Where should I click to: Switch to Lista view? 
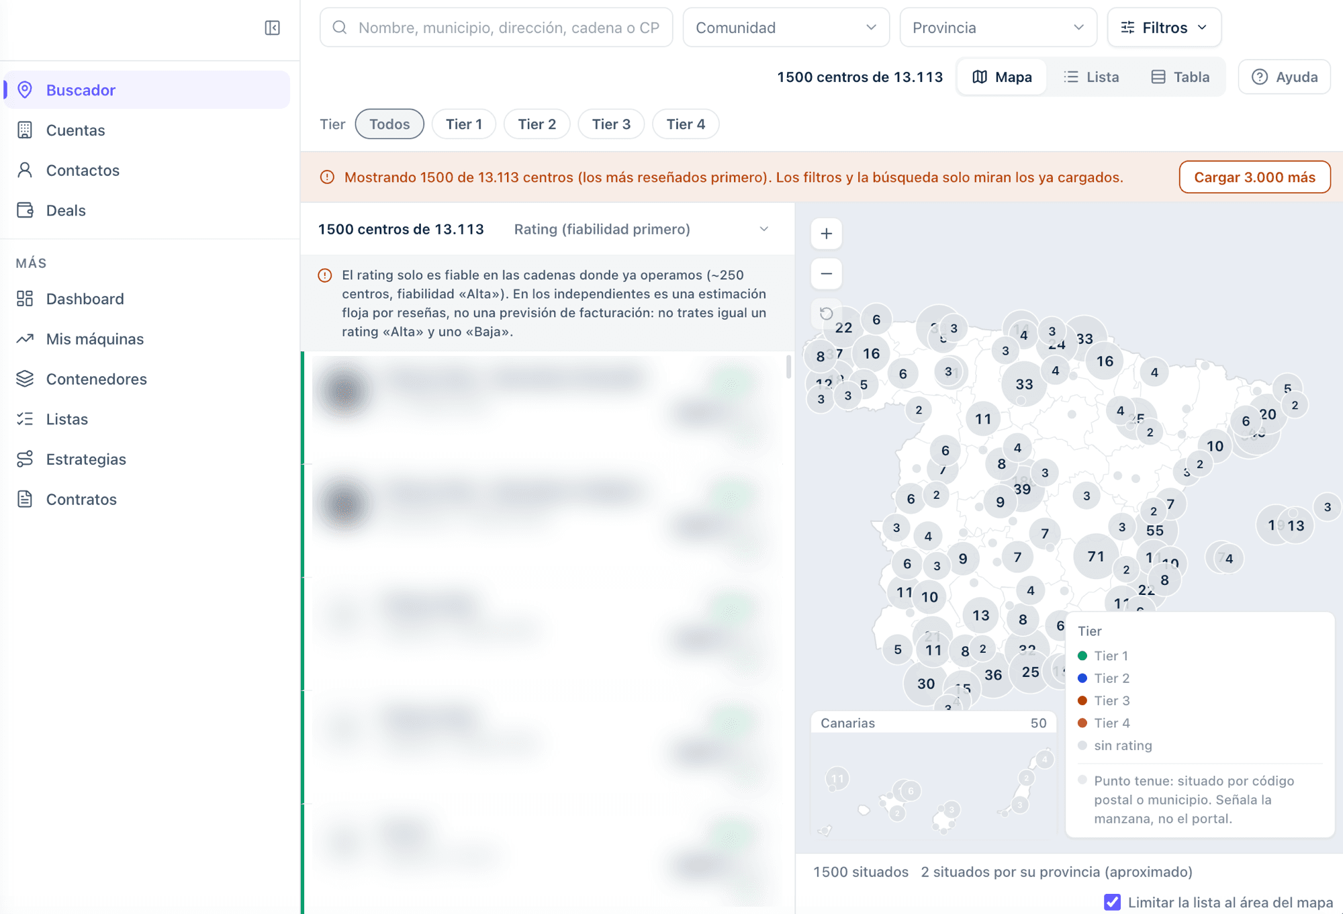click(1091, 77)
